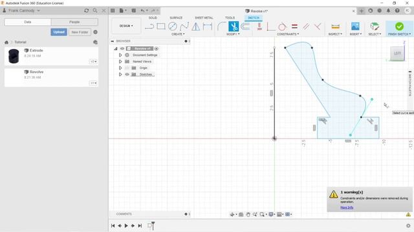Apply the Perpendicular constraint

point(270,26)
